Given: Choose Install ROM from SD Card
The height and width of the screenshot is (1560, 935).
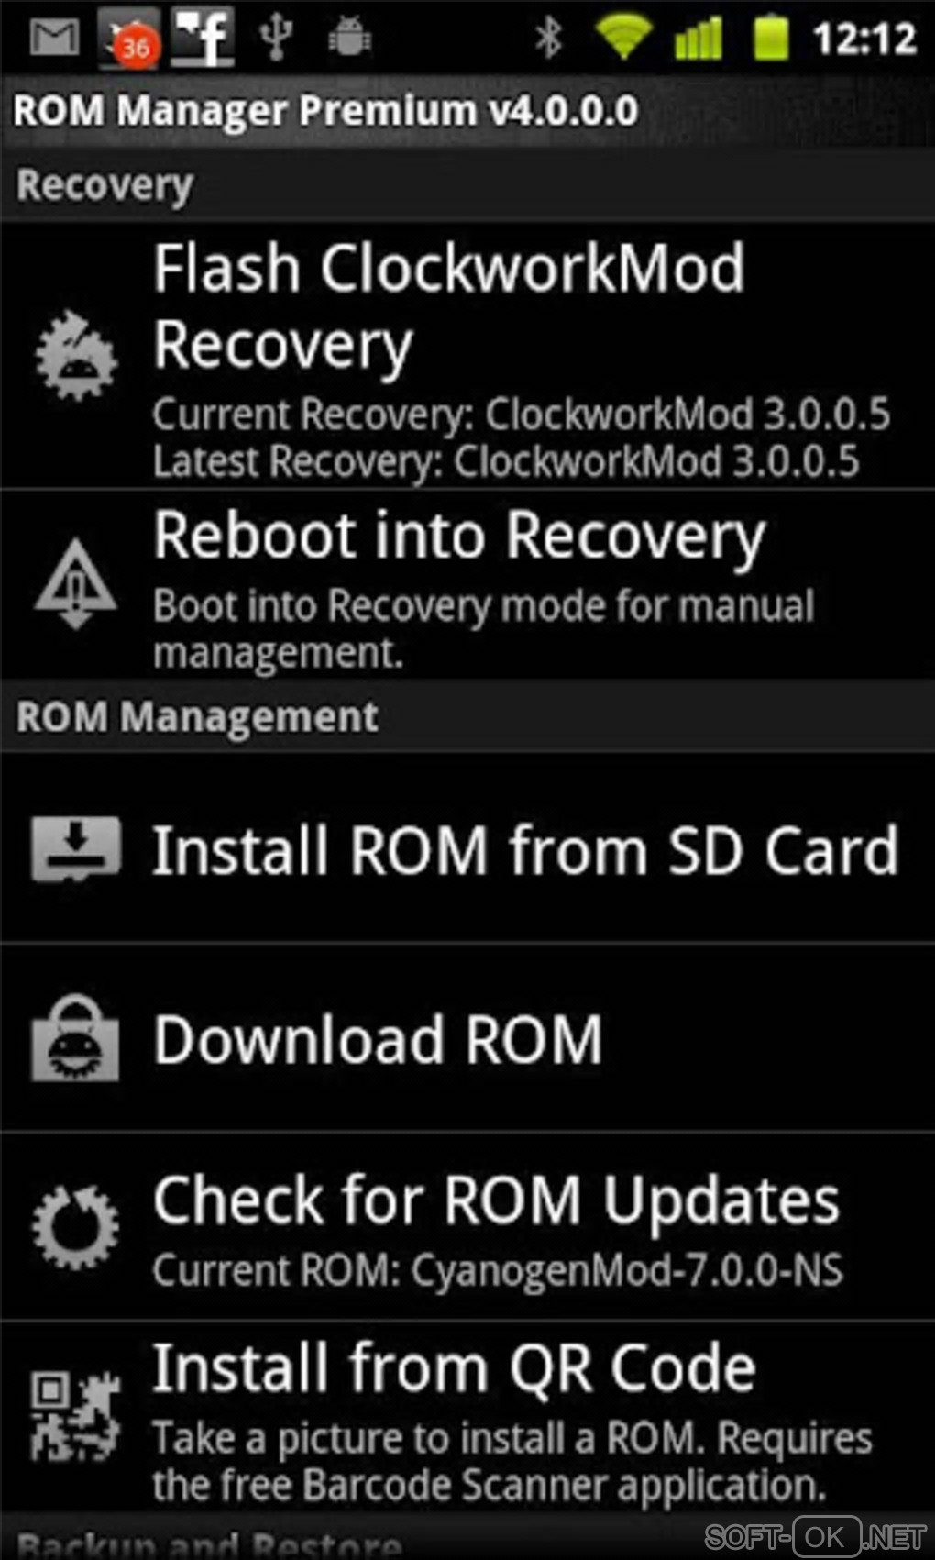Looking at the screenshot, I should click(467, 848).
